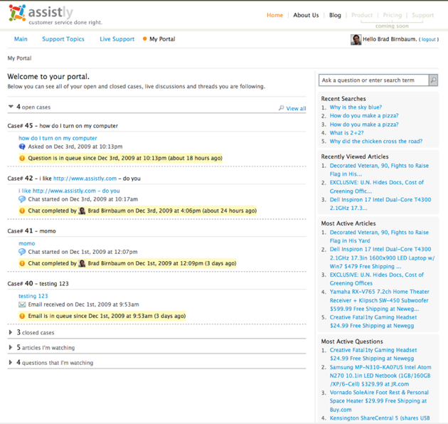The height and width of the screenshot is (424, 448).
Task: Click the warning icon on Case 45 queue status
Action: (22, 158)
